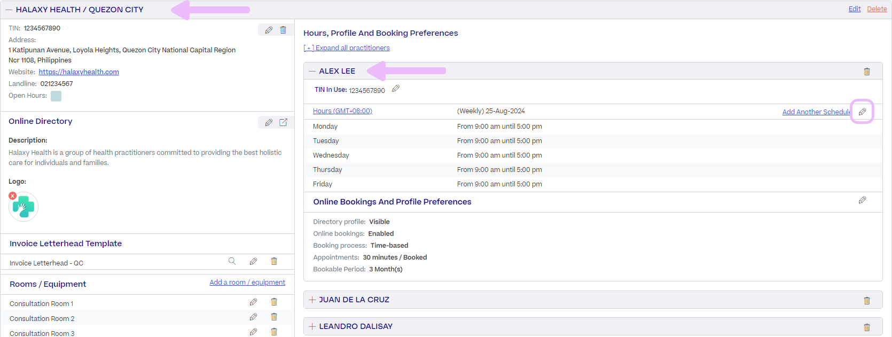892x337 pixels.
Task: Click 'Appointments: 30 minutes / Booked' text
Action: tap(370, 257)
